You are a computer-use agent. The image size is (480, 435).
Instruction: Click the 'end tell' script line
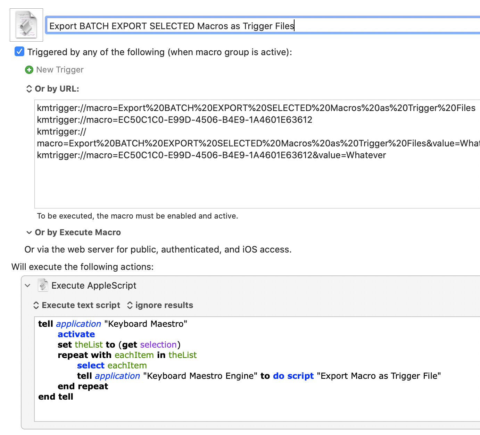(56, 396)
